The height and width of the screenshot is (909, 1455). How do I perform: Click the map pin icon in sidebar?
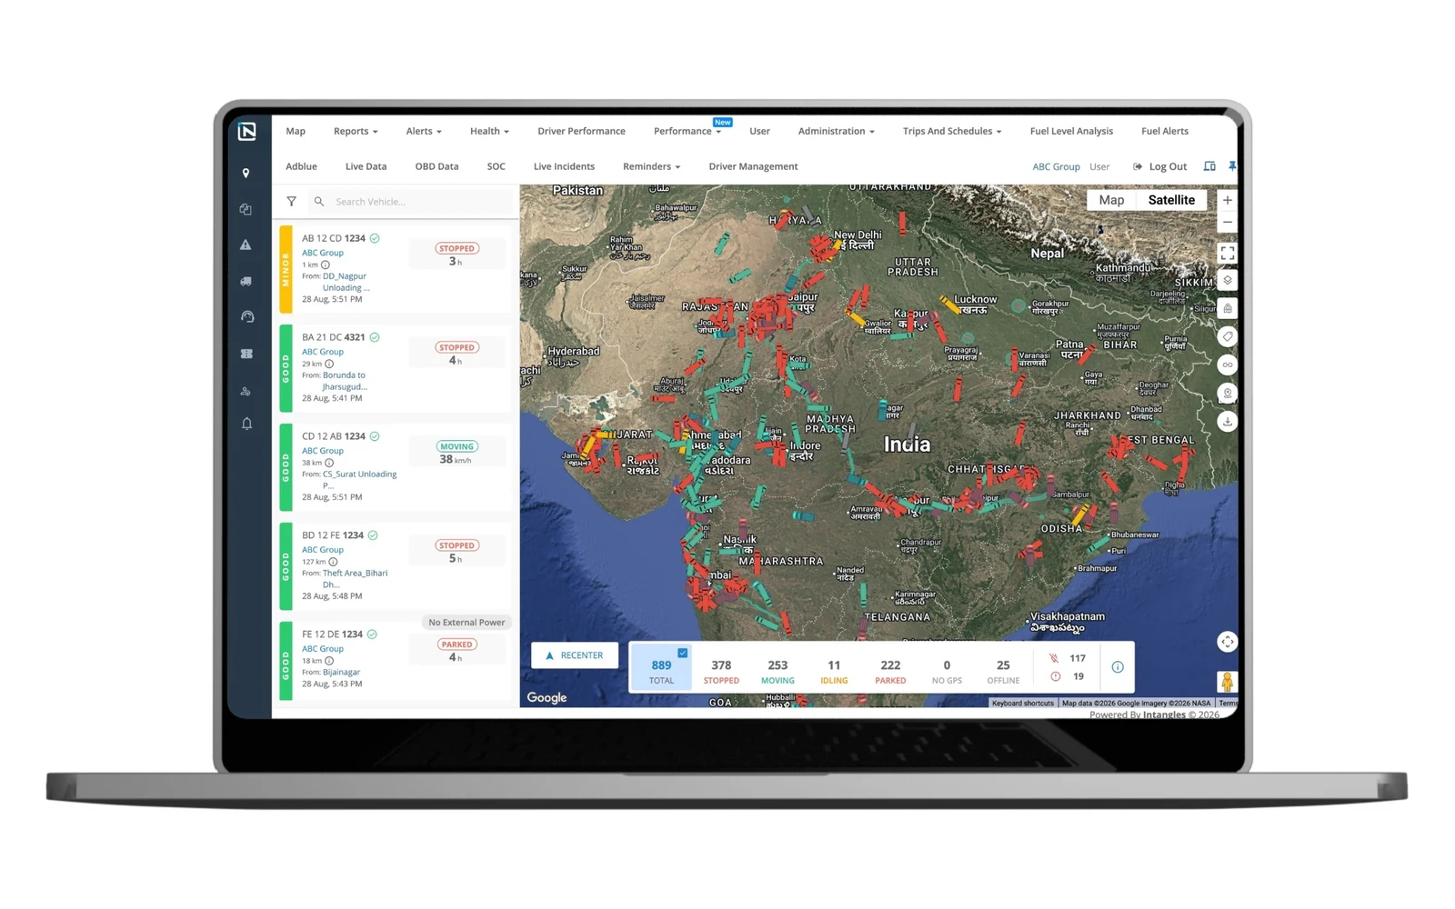point(246,173)
